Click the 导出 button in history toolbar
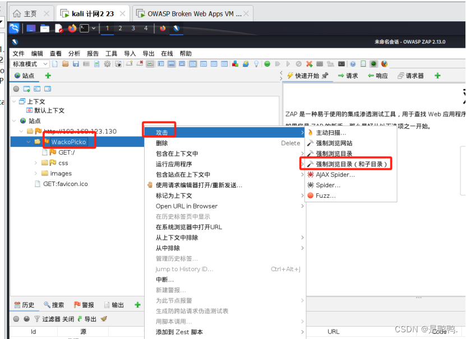466x339 pixels. (87, 319)
